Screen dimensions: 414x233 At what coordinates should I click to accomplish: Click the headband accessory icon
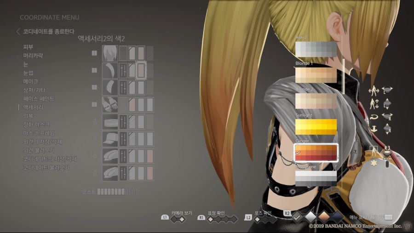pos(110,122)
